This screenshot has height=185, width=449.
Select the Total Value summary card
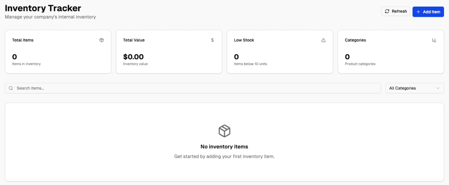coord(169,52)
